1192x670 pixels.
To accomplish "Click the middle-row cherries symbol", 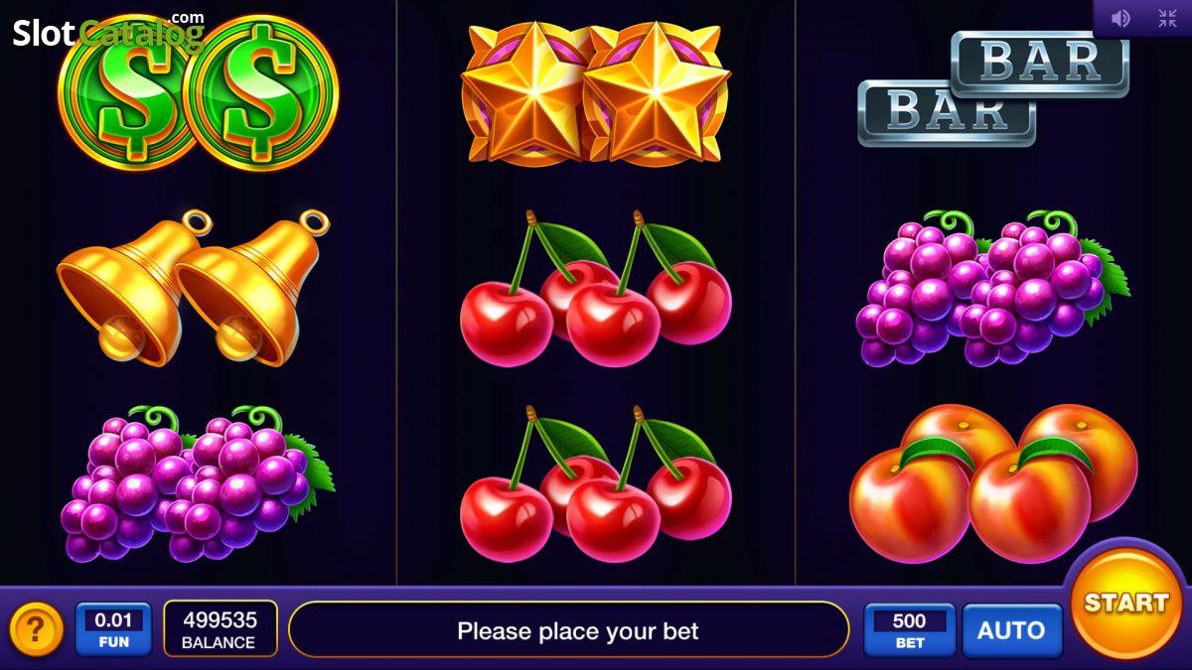I will 596,288.
